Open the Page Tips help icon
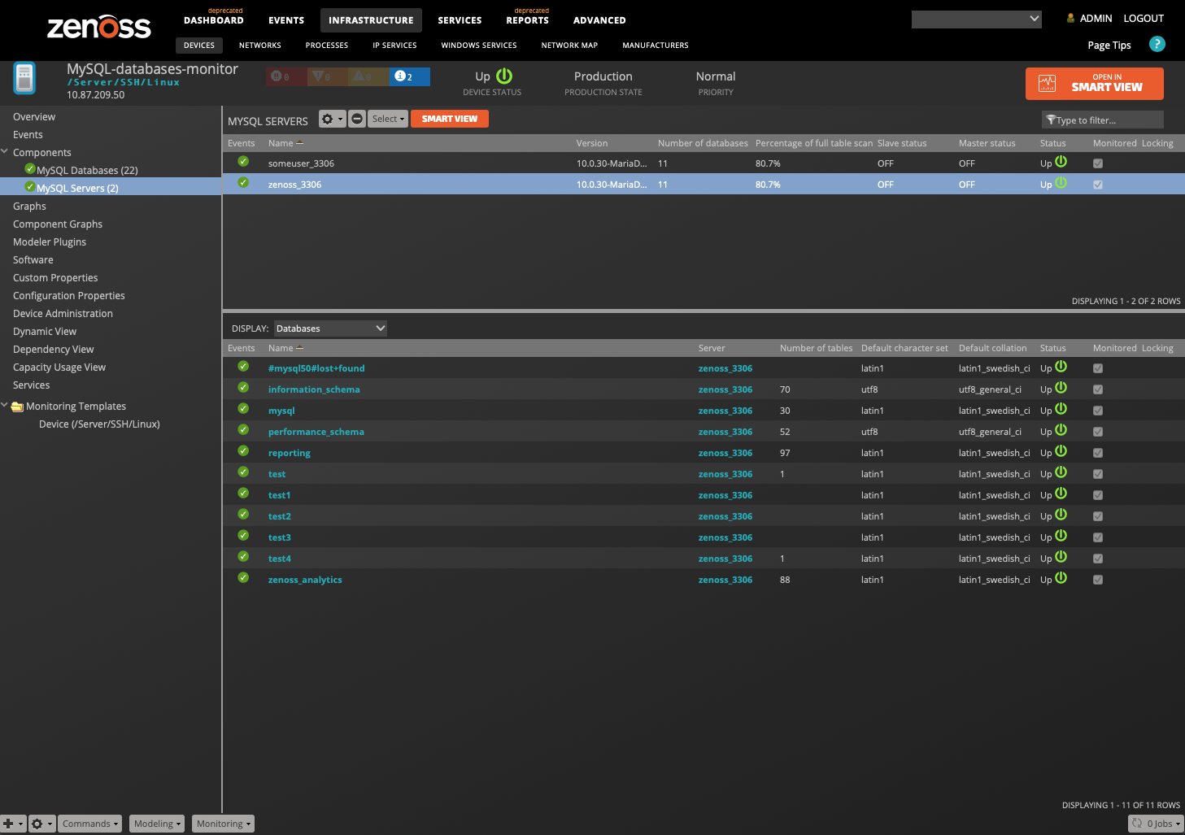The height and width of the screenshot is (835, 1185). (x=1157, y=45)
